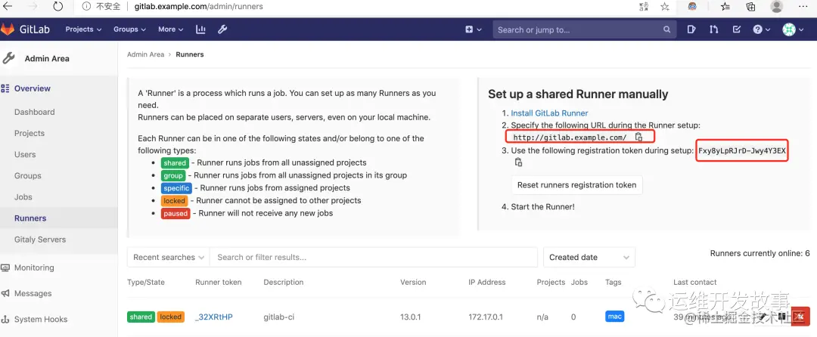This screenshot has height=337, width=817.
Task: Click Runners breadcrumb text
Action: pos(190,54)
